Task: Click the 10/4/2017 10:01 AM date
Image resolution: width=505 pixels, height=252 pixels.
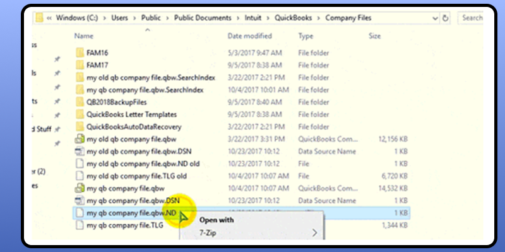Action: pyautogui.click(x=258, y=89)
